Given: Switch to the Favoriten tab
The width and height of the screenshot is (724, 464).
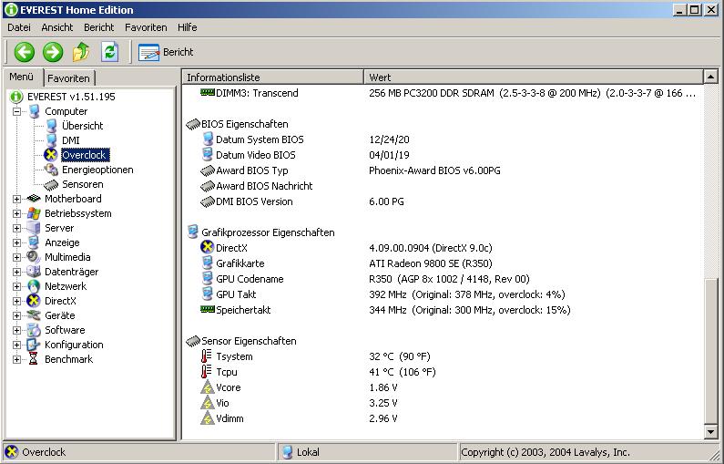Looking at the screenshot, I should pyautogui.click(x=69, y=78).
